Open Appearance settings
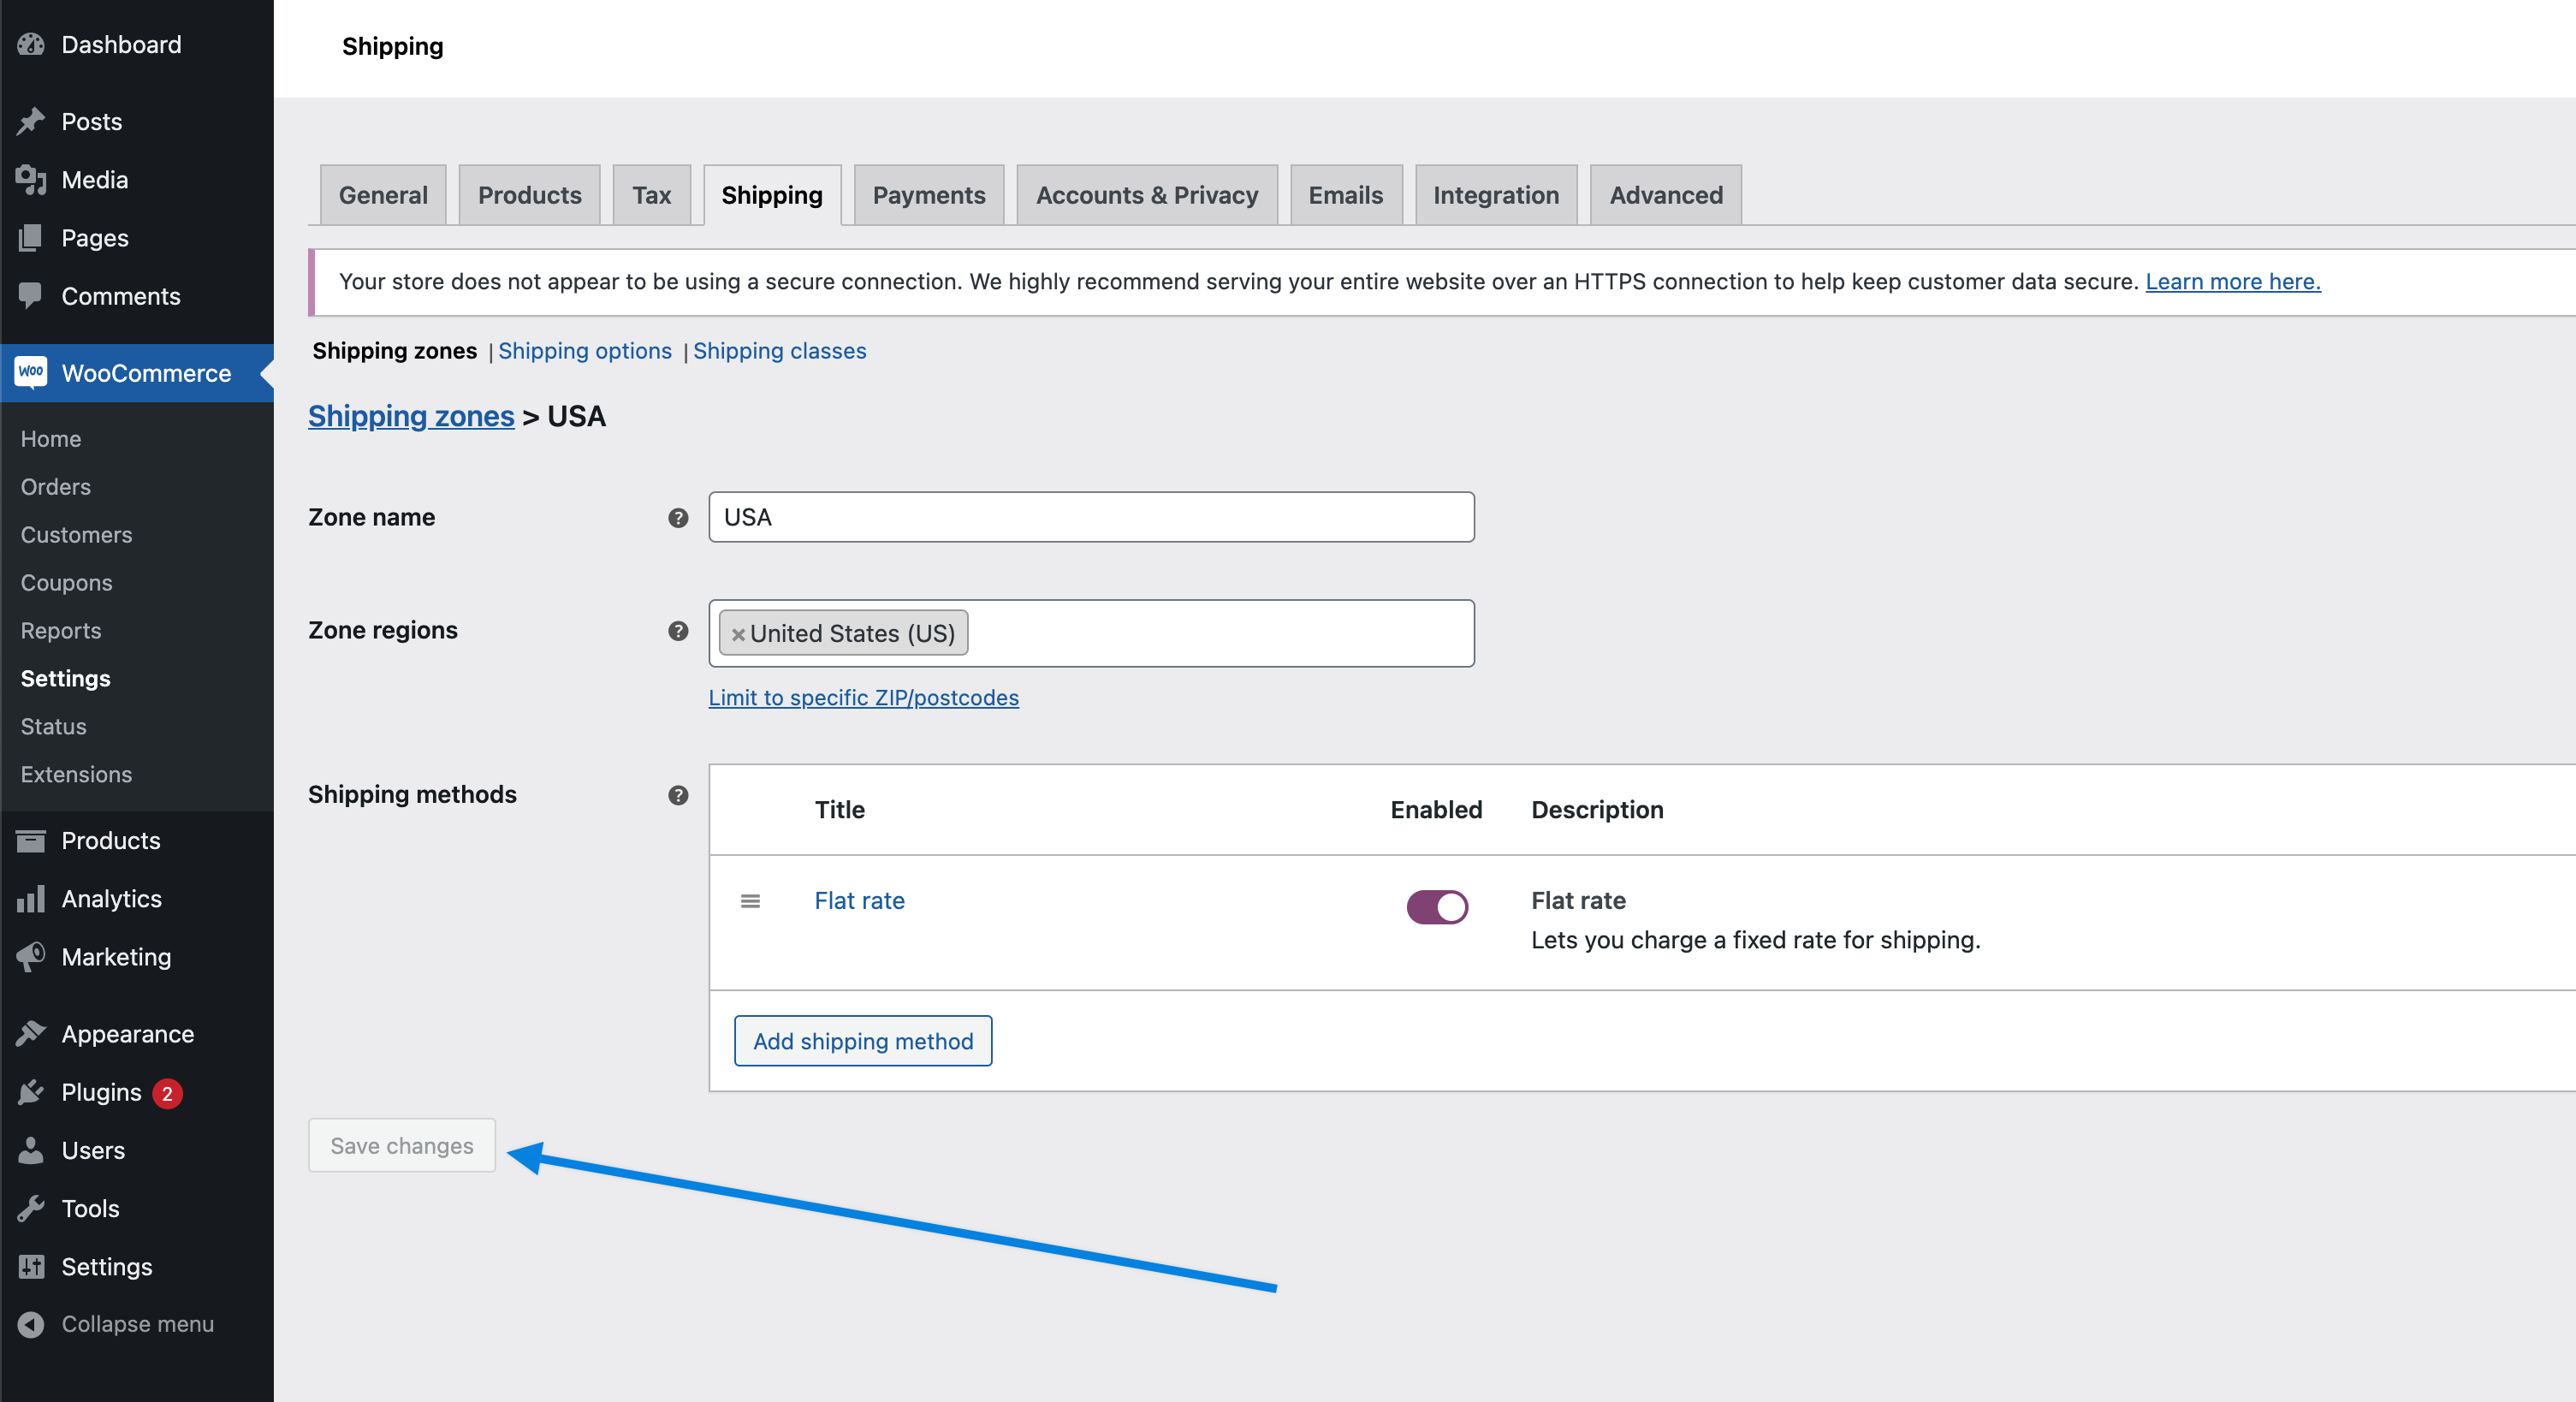Image resolution: width=2576 pixels, height=1402 pixels. [x=128, y=1034]
